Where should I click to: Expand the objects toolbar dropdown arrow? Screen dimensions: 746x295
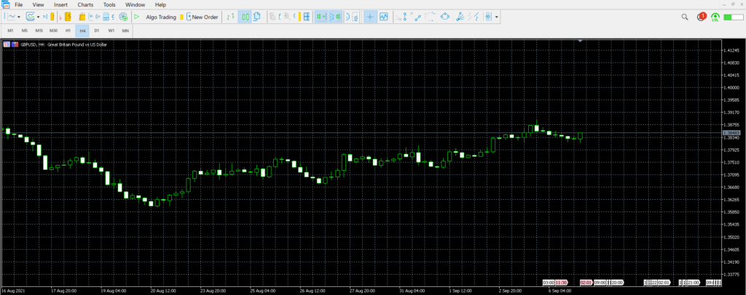coord(496,17)
